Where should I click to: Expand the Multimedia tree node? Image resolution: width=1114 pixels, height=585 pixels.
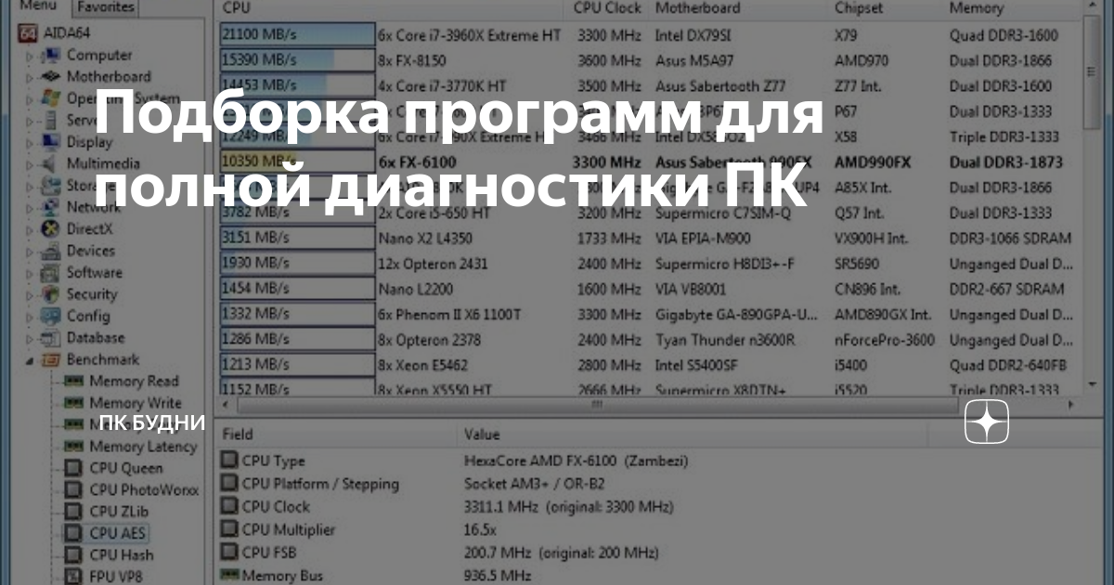click(x=30, y=164)
